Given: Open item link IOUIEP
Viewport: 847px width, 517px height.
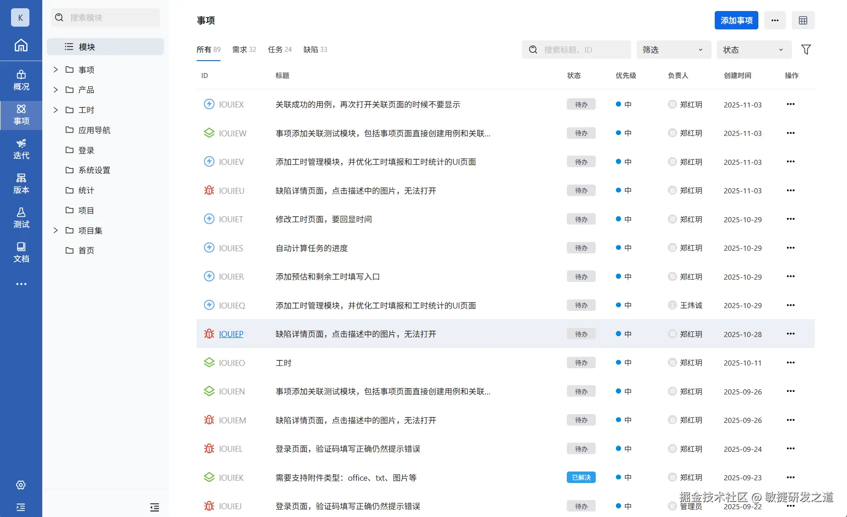Looking at the screenshot, I should (x=231, y=334).
